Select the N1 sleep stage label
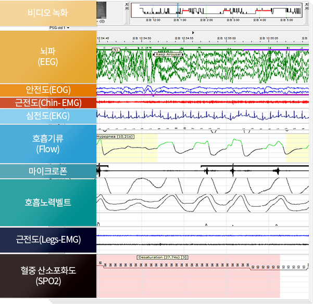Screen dimensions: 313x304 116,49
